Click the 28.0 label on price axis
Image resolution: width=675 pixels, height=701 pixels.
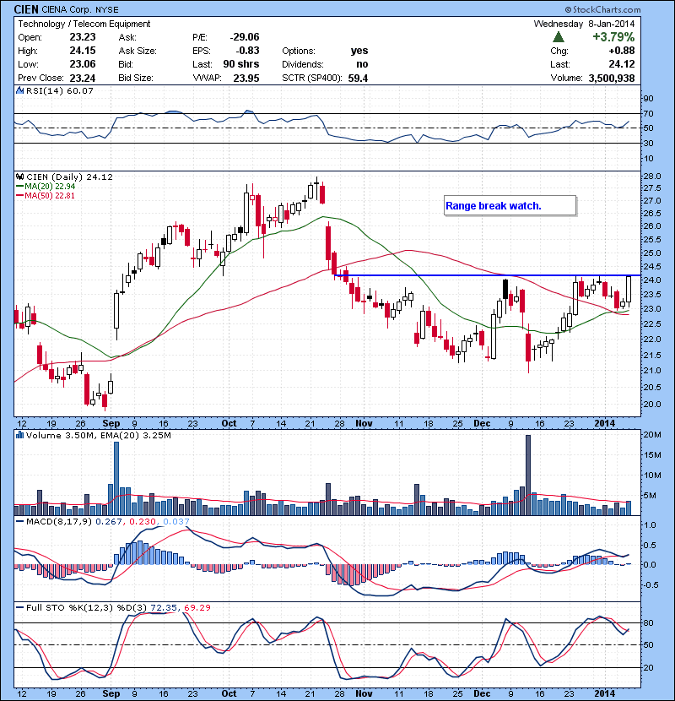tap(651, 177)
